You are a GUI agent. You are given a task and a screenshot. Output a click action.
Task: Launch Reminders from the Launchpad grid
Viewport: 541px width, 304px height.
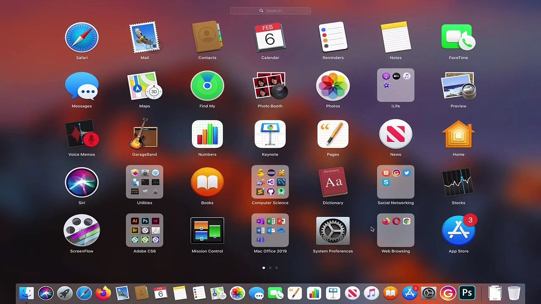pyautogui.click(x=333, y=38)
